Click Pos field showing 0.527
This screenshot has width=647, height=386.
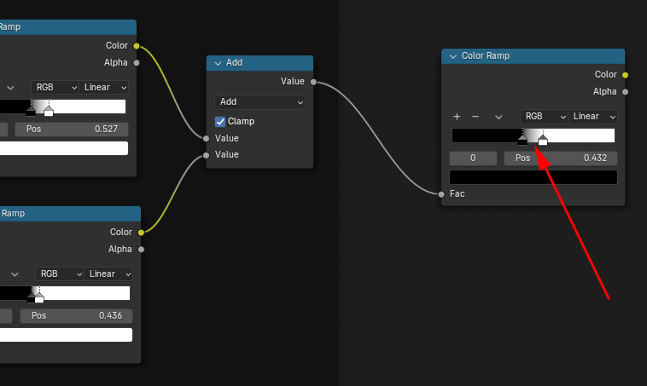[x=72, y=130]
